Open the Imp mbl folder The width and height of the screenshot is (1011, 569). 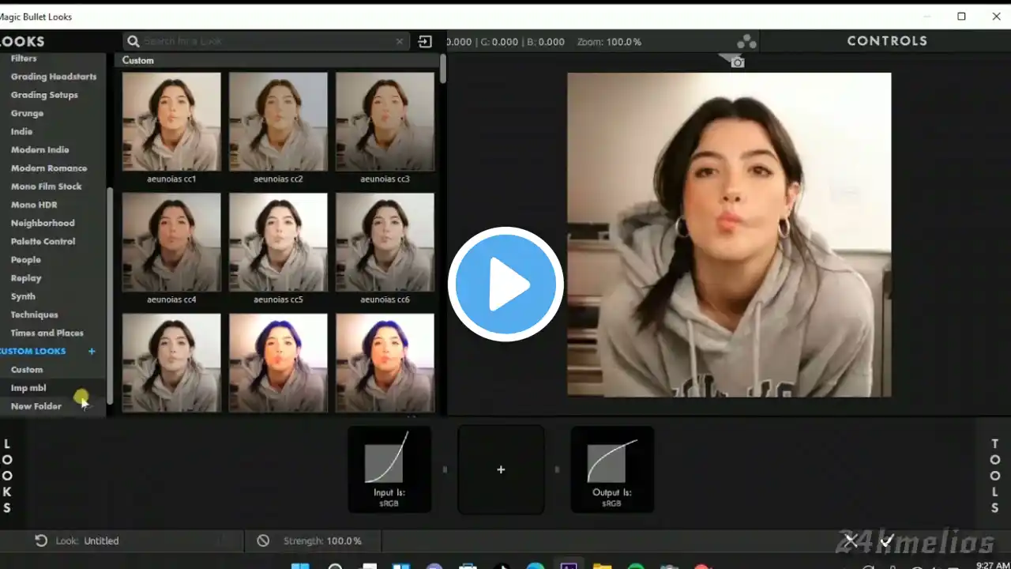click(28, 387)
